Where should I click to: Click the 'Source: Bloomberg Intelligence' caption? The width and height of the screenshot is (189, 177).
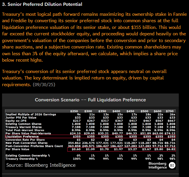click(41, 165)
